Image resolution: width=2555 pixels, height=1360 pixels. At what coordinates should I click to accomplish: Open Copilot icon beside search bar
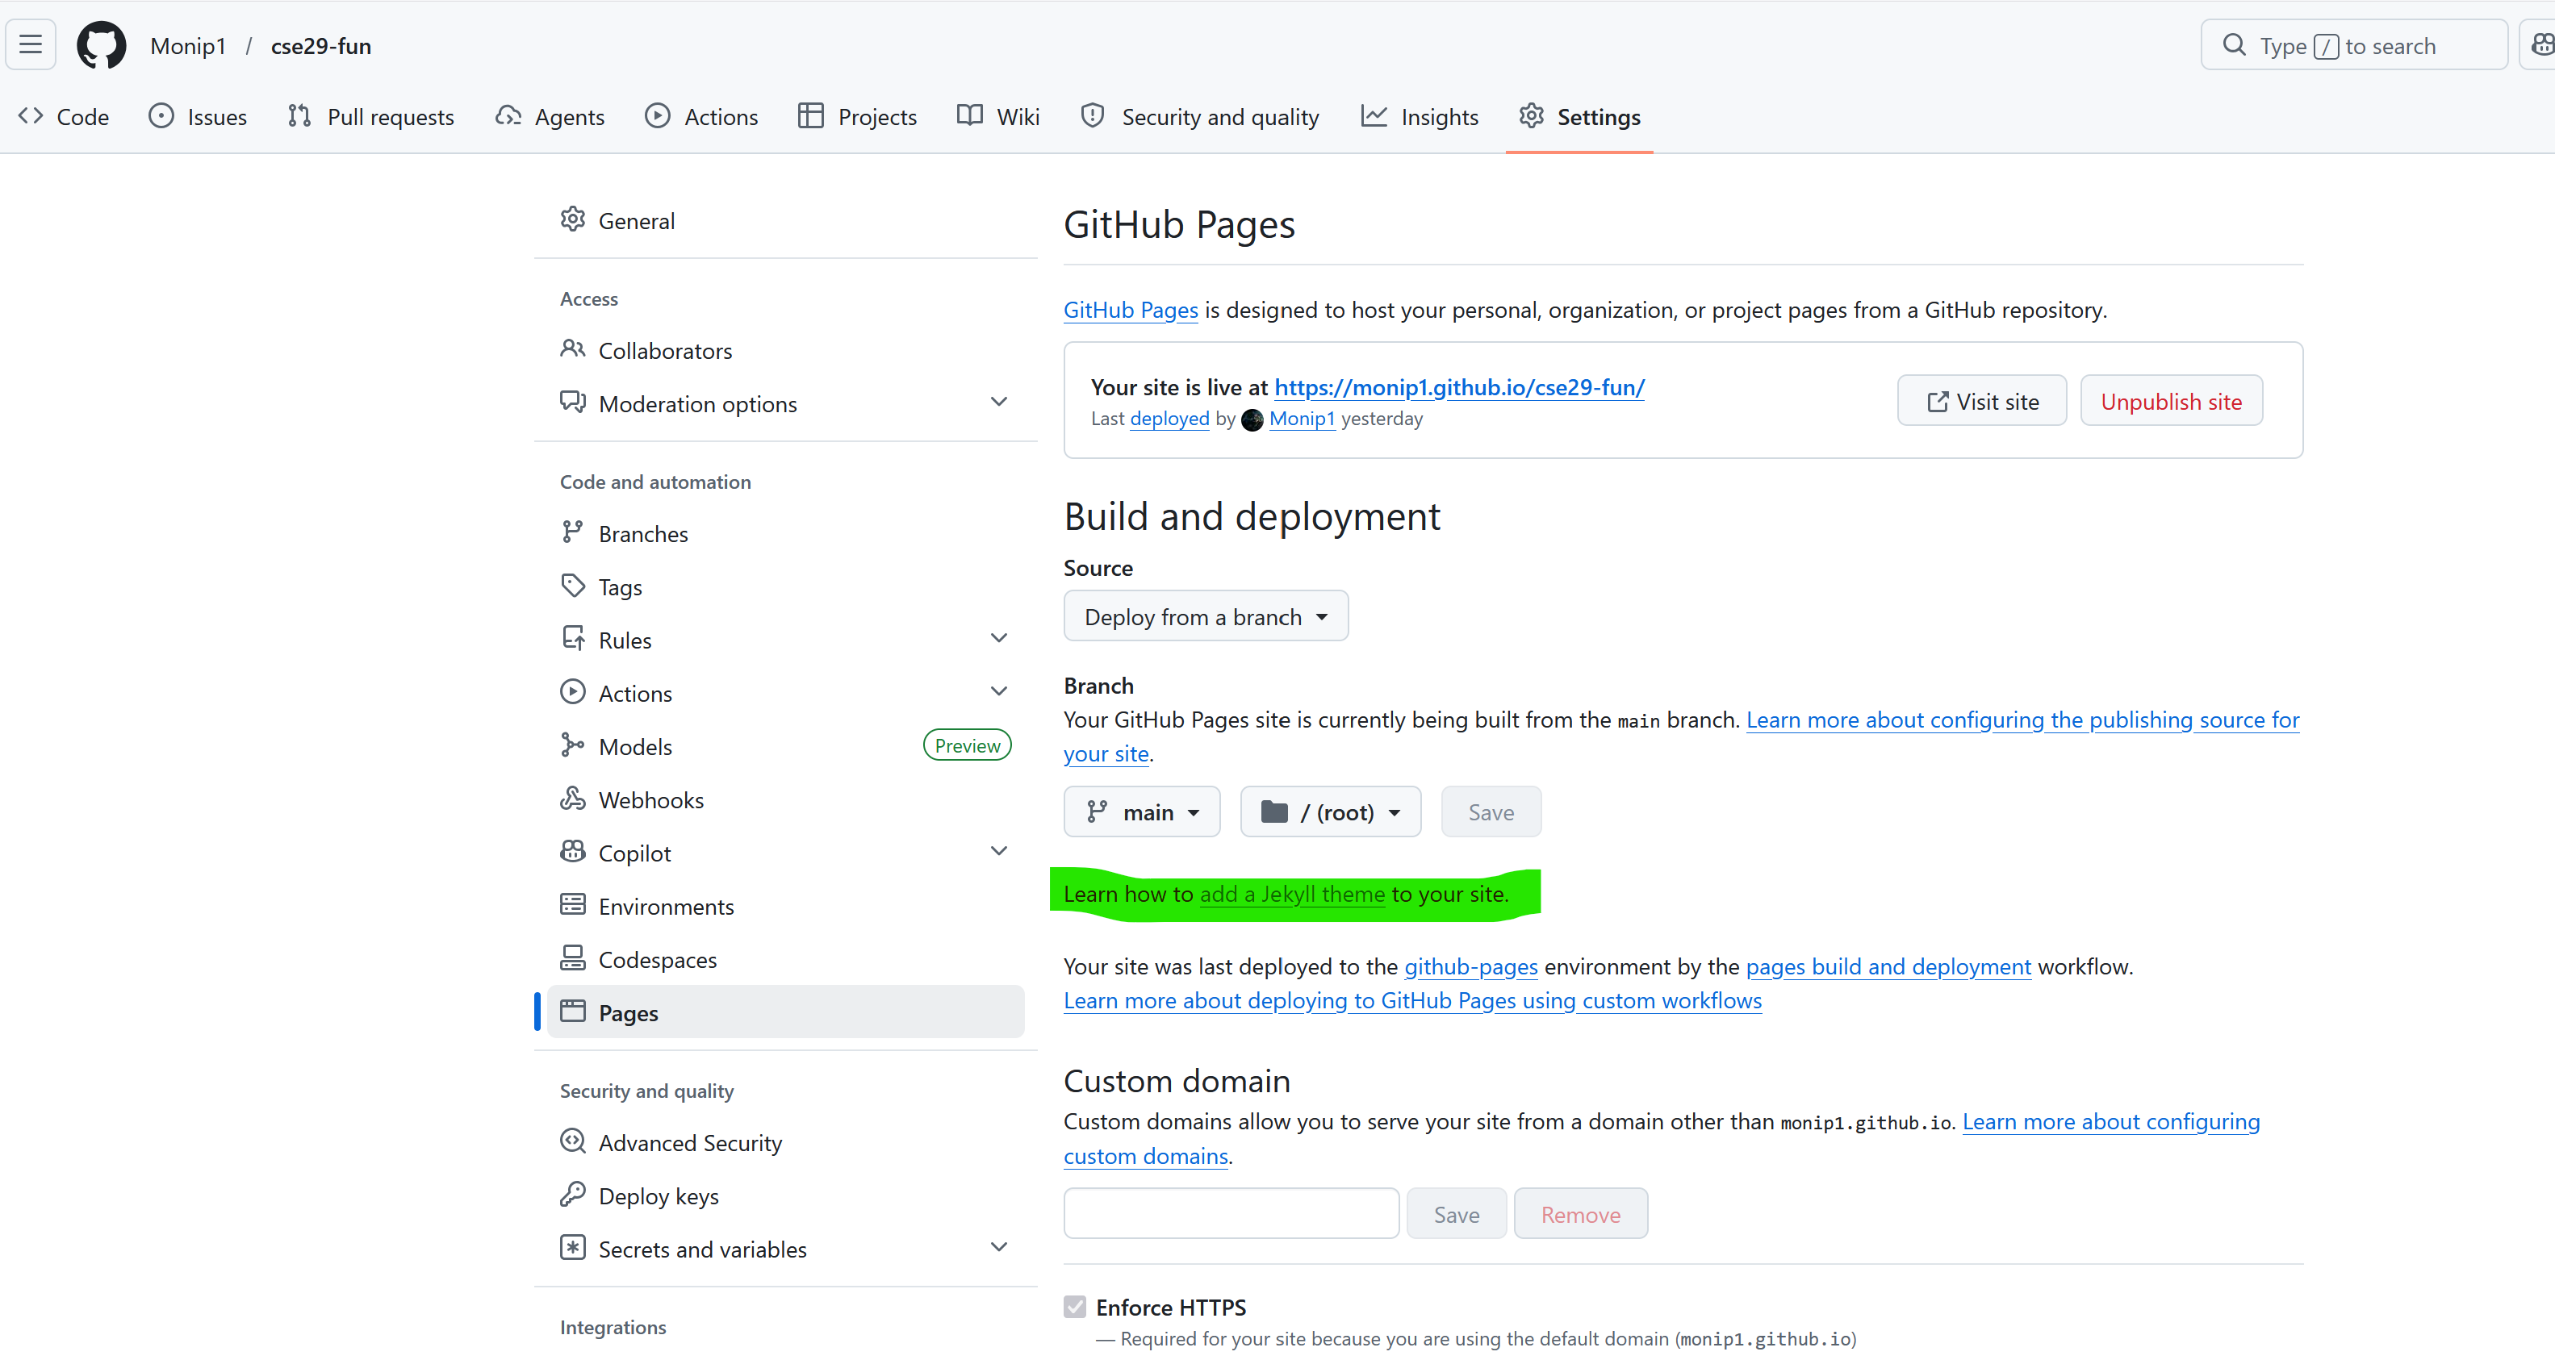[2540, 44]
